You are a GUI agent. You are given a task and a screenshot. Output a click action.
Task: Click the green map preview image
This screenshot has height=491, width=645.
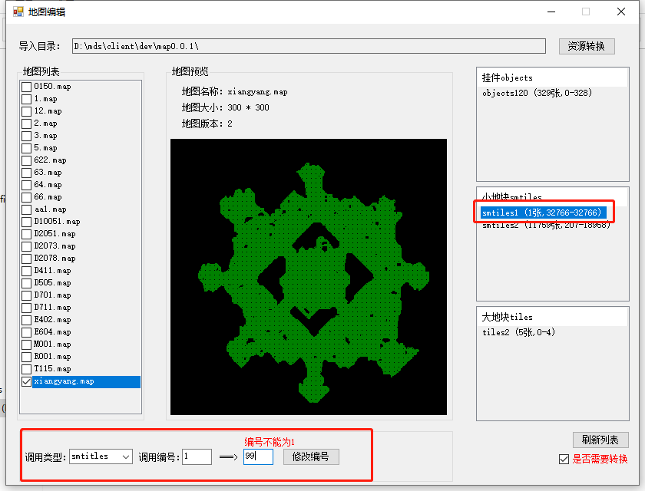[x=308, y=277]
